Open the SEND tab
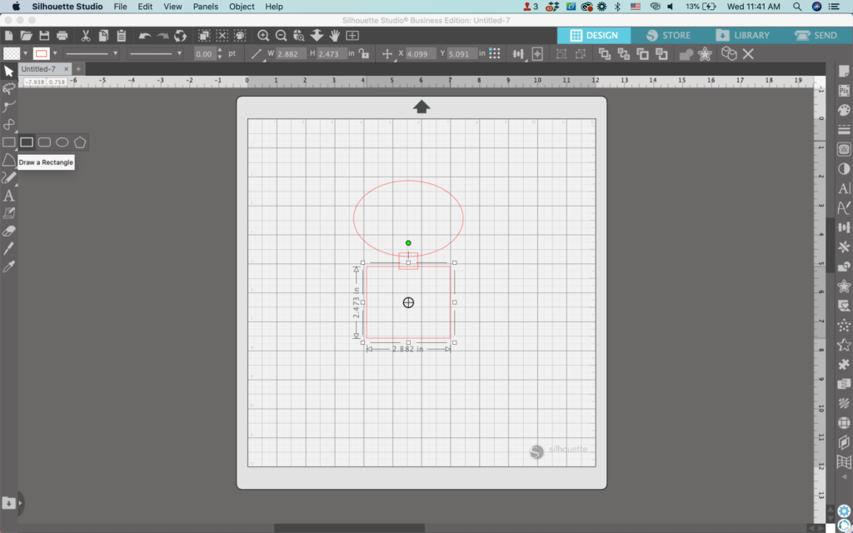Viewport: 853px width, 533px height. coord(816,35)
